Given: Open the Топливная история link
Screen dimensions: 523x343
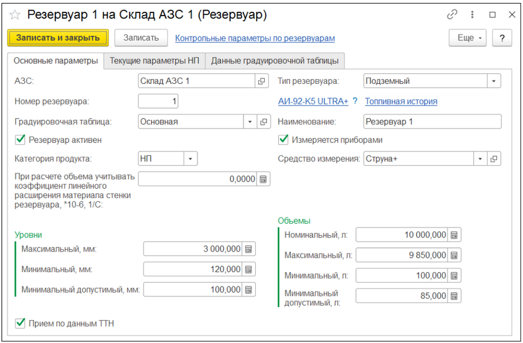Looking at the screenshot, I should click(401, 101).
